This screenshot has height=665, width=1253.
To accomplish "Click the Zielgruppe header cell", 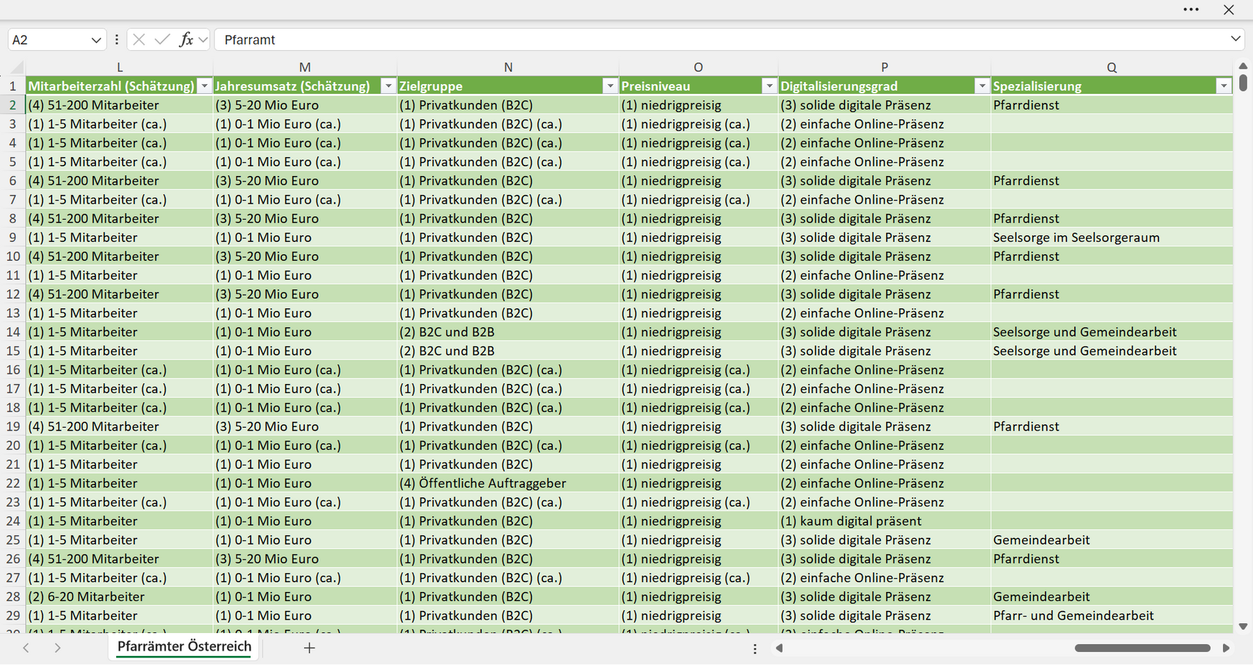I will pos(508,86).
